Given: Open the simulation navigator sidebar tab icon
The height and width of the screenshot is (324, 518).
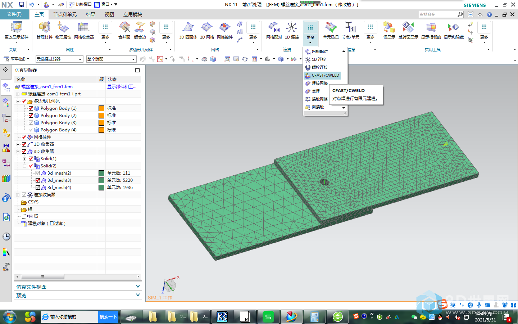Looking at the screenshot, I should click(6, 87).
